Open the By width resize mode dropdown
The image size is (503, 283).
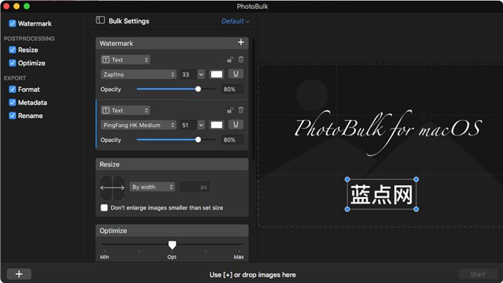[x=153, y=187]
